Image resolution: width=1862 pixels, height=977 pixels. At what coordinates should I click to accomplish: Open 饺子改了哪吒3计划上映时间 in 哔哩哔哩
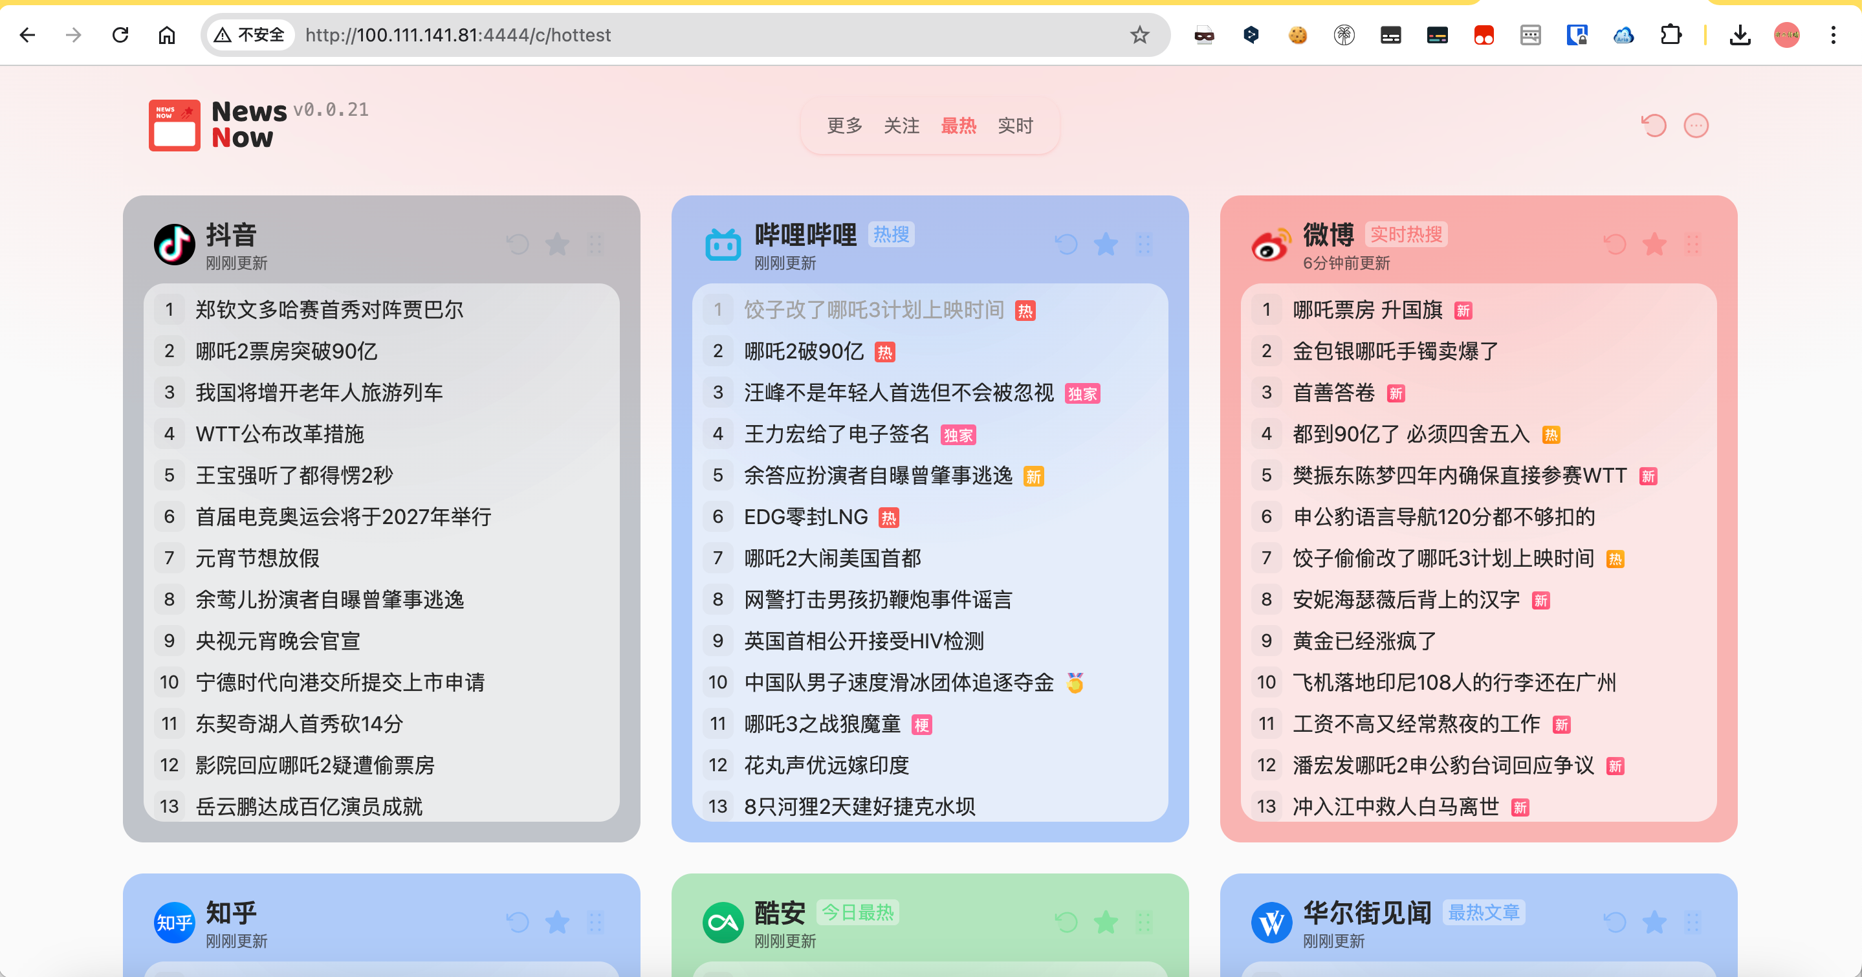[x=874, y=310]
